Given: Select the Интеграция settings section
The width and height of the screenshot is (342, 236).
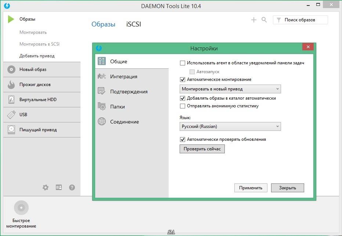Looking at the screenshot, I should (132, 76).
